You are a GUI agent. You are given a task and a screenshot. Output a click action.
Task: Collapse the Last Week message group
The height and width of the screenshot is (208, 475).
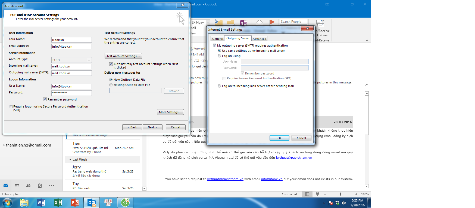click(70, 160)
